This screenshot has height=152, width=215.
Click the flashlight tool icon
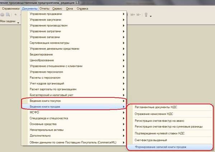tap(146, 14)
